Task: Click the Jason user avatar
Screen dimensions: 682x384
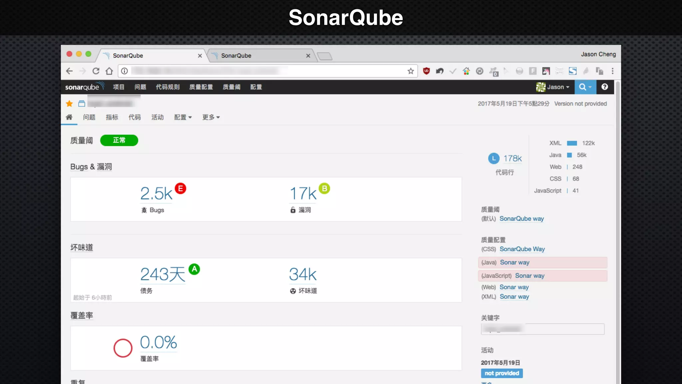Action: coord(540,87)
